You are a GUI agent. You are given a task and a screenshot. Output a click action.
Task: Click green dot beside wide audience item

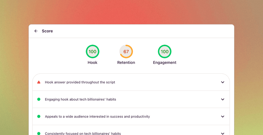39,117
